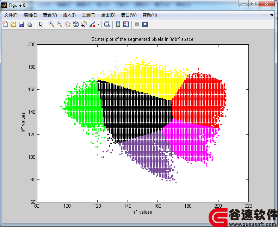Viewport: 278px width, 227px height.
Task: Open the 查看(V) menu
Action: click(x=50, y=15)
